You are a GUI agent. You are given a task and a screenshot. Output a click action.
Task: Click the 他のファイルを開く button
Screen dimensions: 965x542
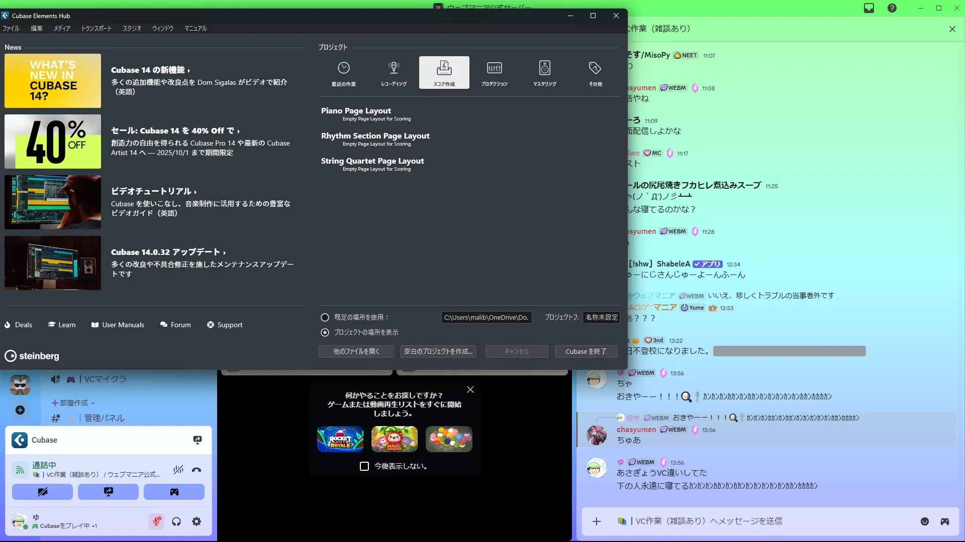pos(356,351)
